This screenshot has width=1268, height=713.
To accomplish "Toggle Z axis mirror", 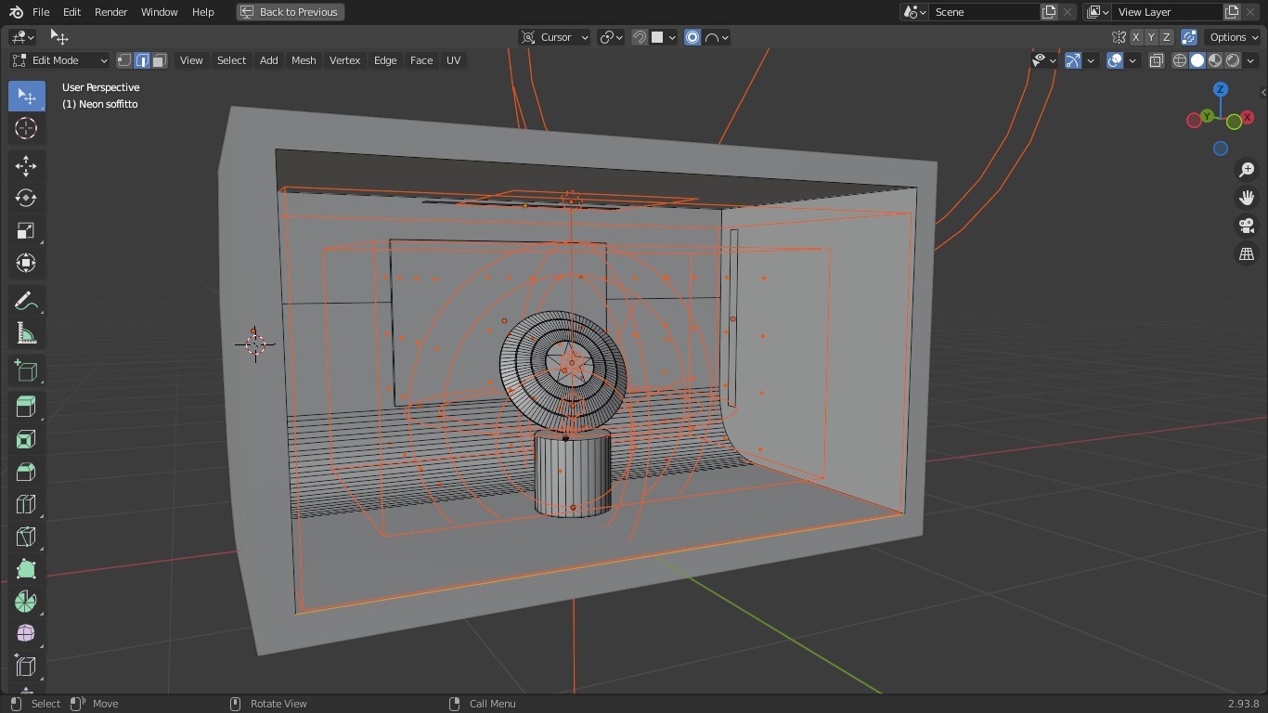I will [x=1166, y=37].
